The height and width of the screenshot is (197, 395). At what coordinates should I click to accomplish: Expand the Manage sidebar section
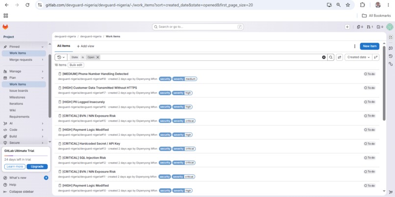click(x=24, y=71)
